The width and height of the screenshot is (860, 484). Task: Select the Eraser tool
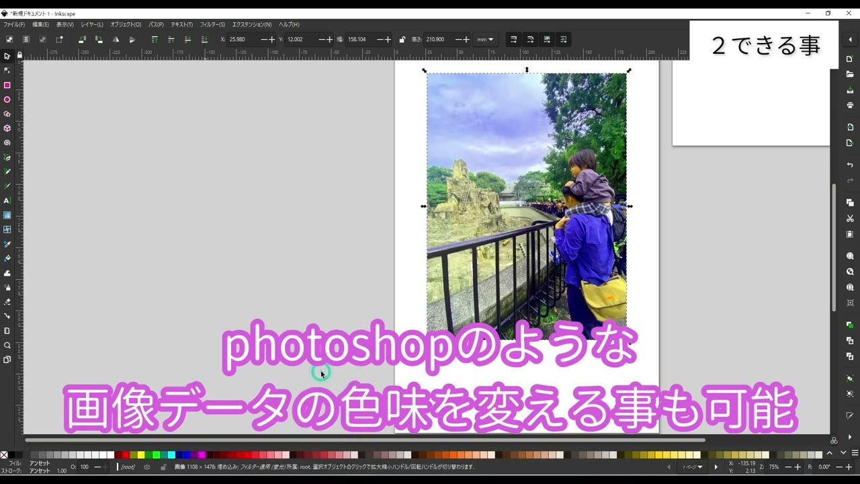[x=7, y=302]
